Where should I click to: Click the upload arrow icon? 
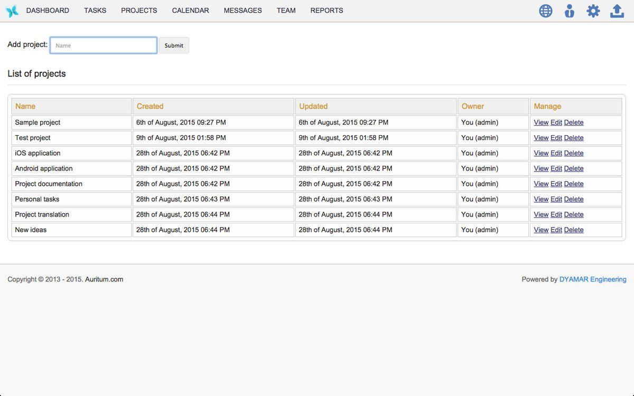[x=617, y=11]
